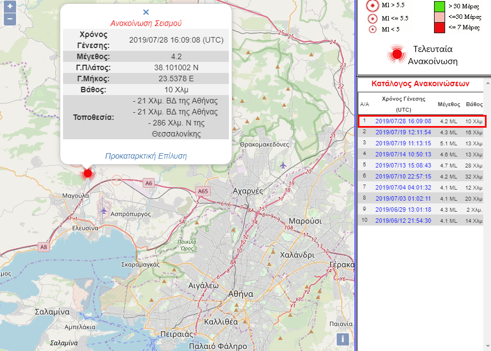Close the earthquake announcement popup
Viewport: 491px width, 351px height.
146,12
